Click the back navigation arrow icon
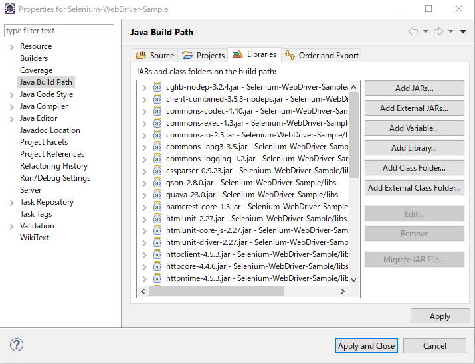Screen dimensions: 475x364 413,31
